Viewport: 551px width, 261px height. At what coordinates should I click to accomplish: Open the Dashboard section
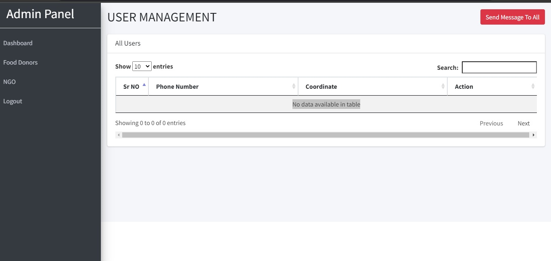click(18, 43)
